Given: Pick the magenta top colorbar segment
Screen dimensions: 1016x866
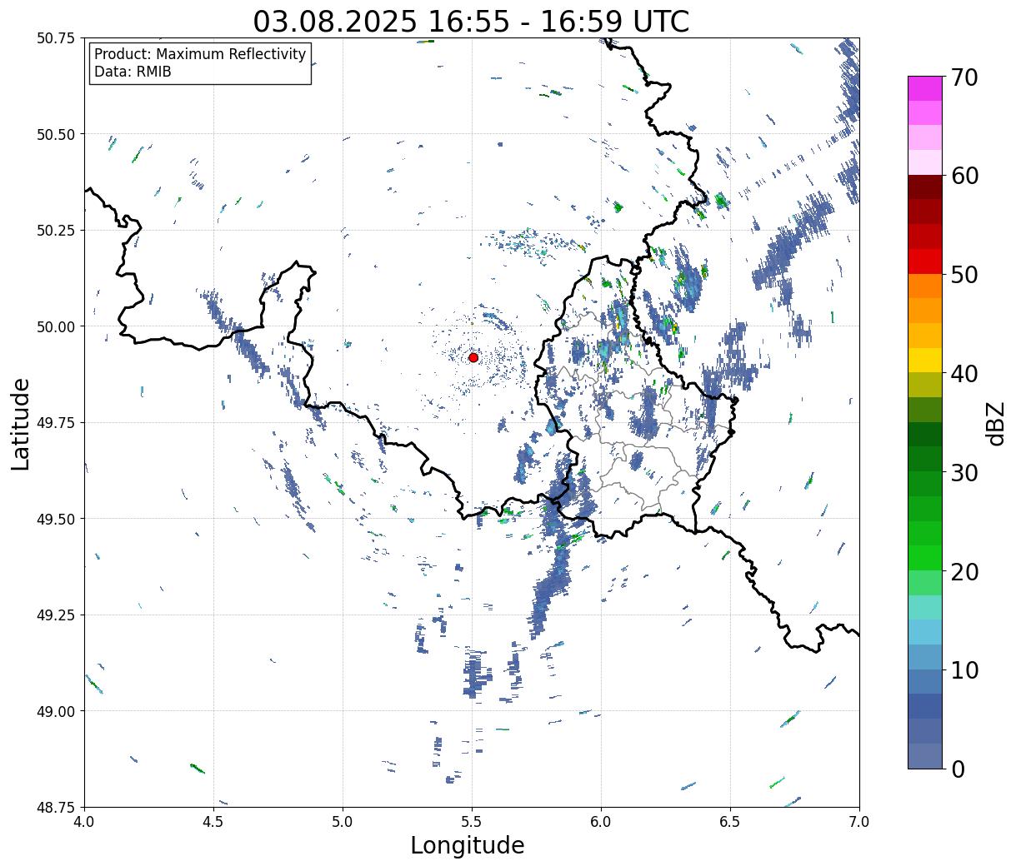Looking at the screenshot, I should [925, 88].
